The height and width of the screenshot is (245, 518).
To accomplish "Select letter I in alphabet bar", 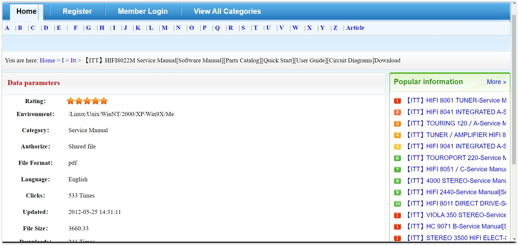I will (x=114, y=28).
